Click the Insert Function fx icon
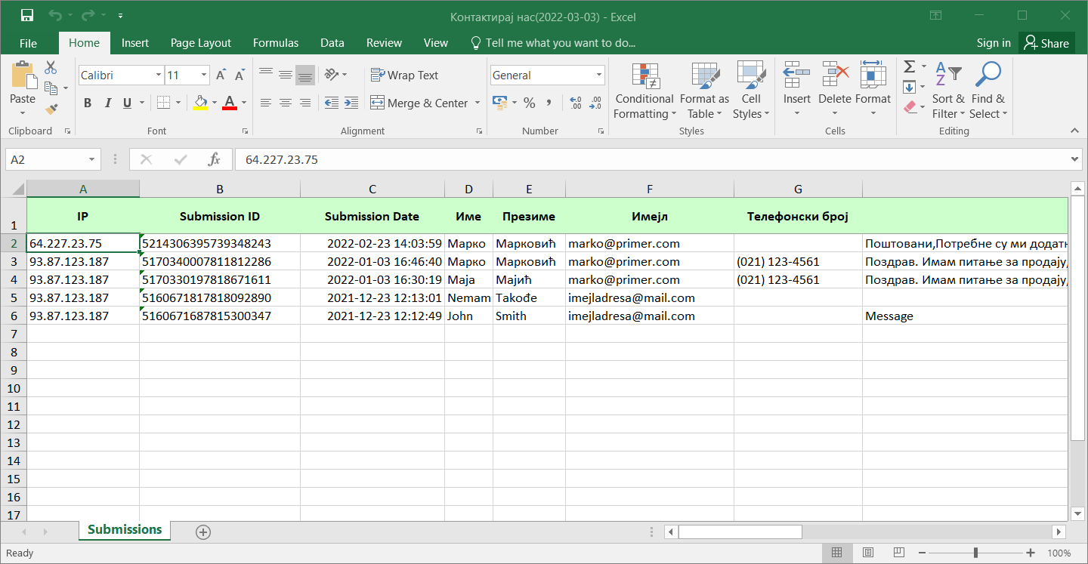1088x564 pixels. (x=215, y=159)
